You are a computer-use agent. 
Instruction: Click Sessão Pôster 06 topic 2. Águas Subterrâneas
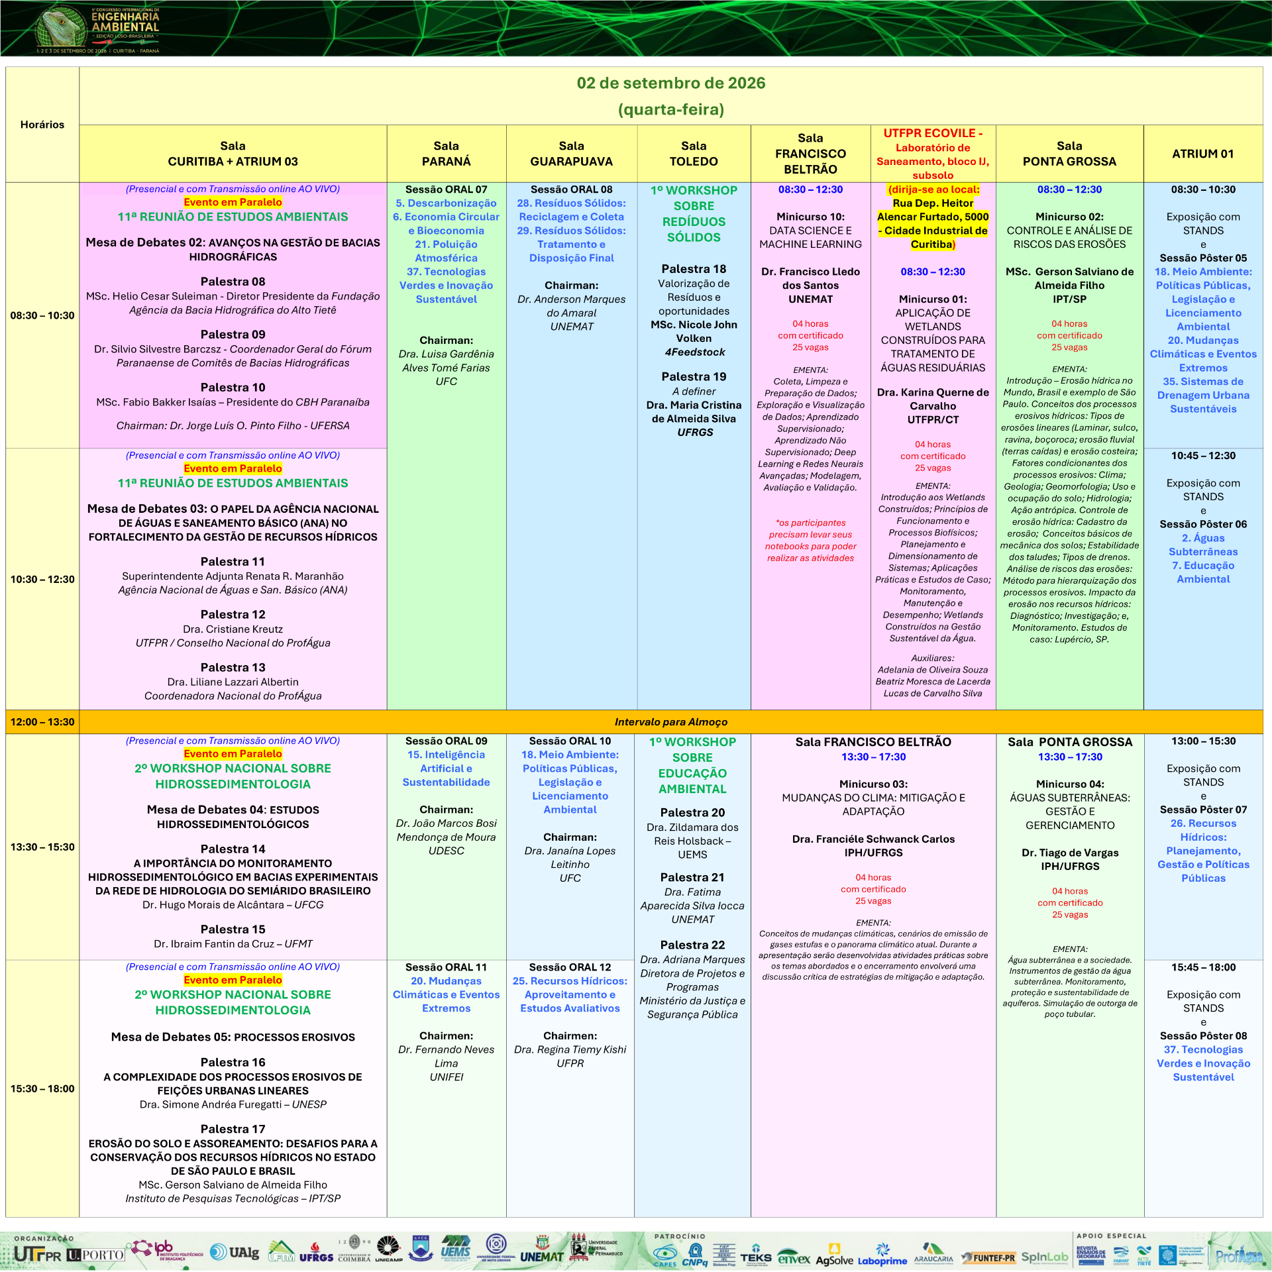pos(1203,545)
